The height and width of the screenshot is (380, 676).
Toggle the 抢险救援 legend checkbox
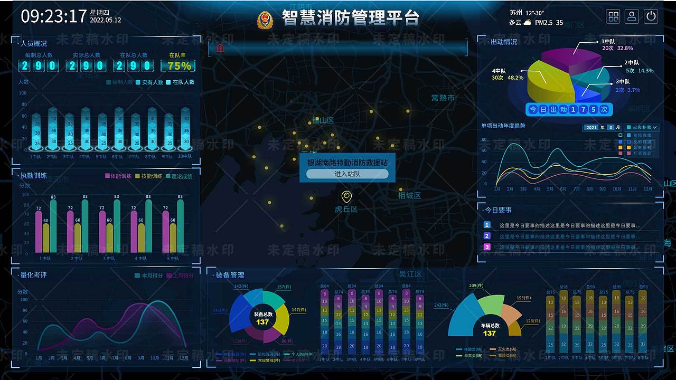click(x=628, y=134)
